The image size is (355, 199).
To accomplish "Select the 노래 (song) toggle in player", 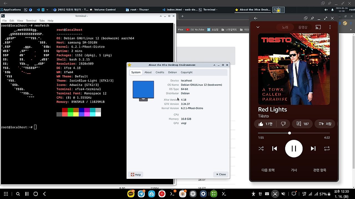I will [285, 27].
